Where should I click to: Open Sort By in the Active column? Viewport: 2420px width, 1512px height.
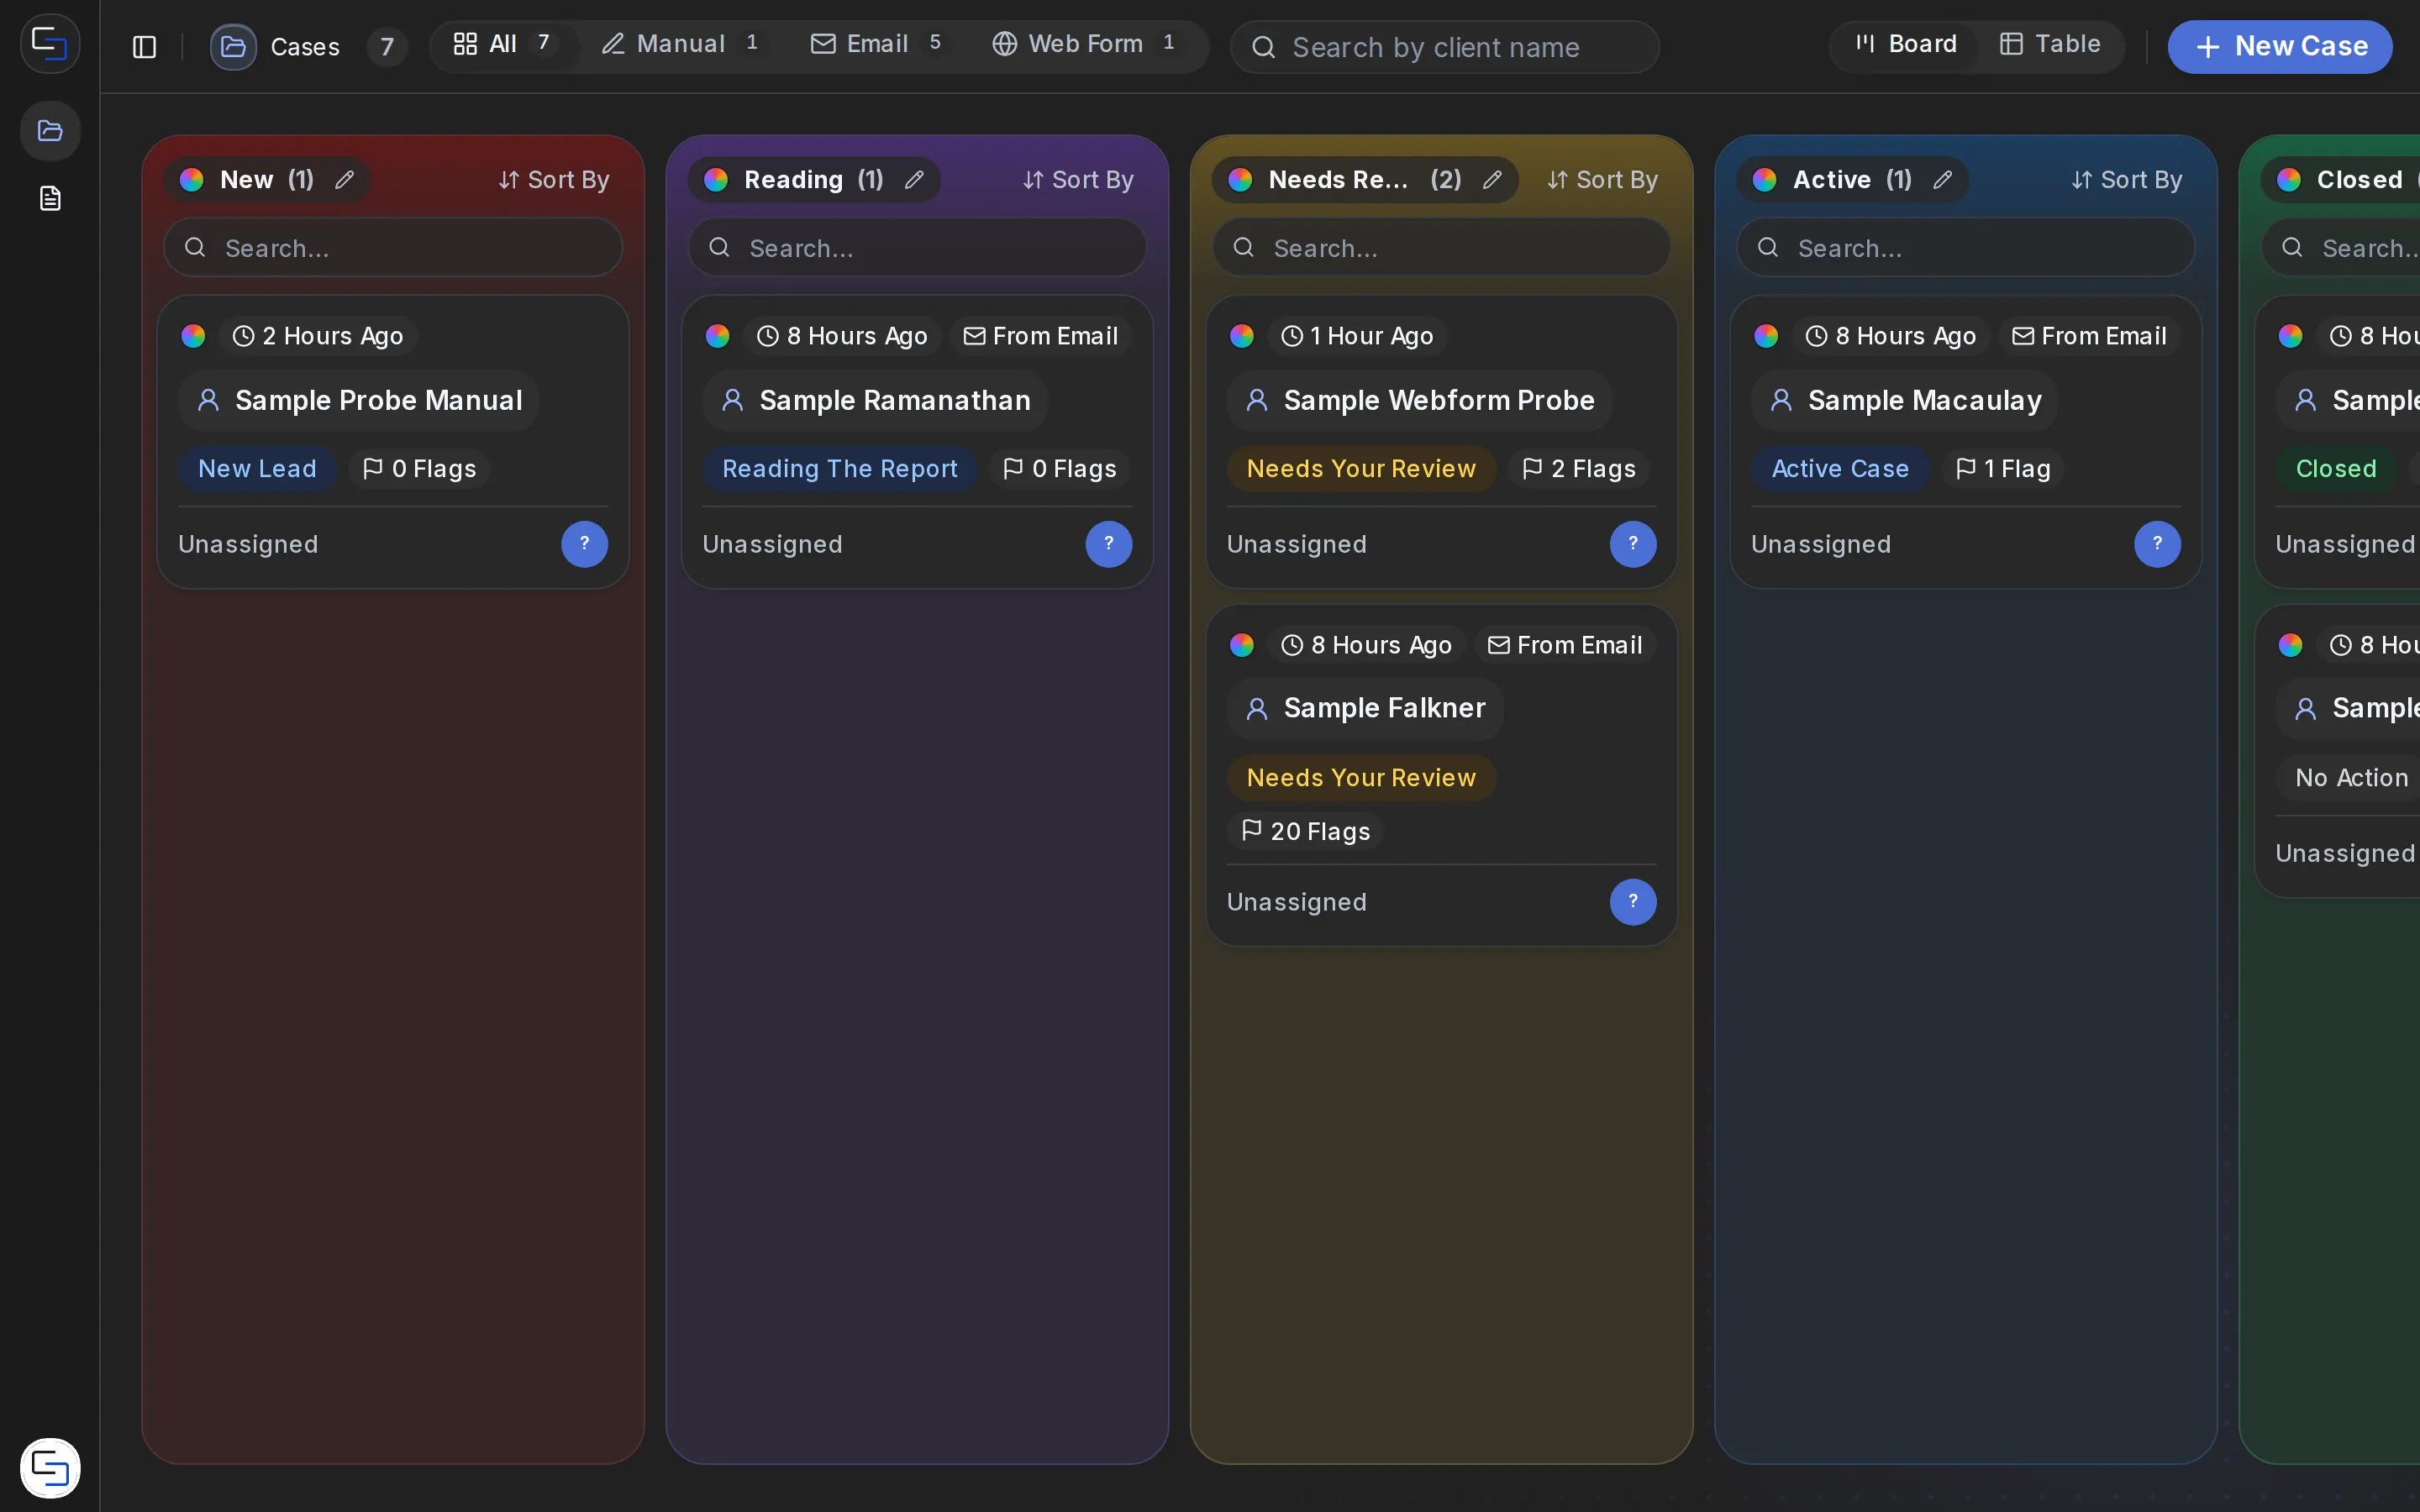tap(2127, 180)
